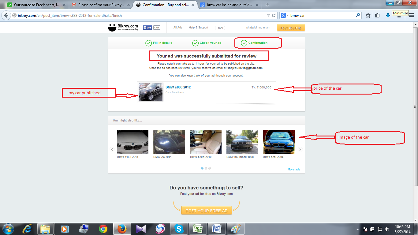The width and height of the screenshot is (418, 235).
Task: Launch Internet Explorer from the taskbar
Action: [28, 229]
